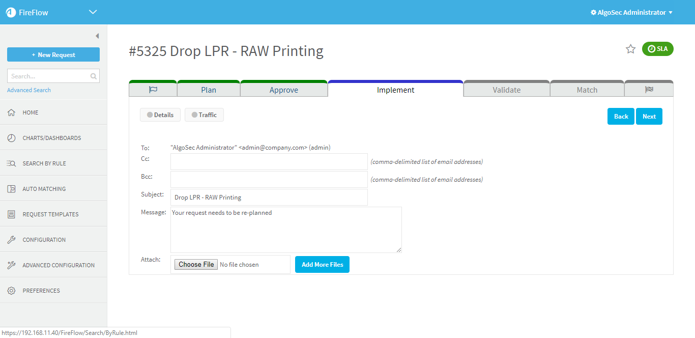Click the Search by Rule icon

point(11,163)
